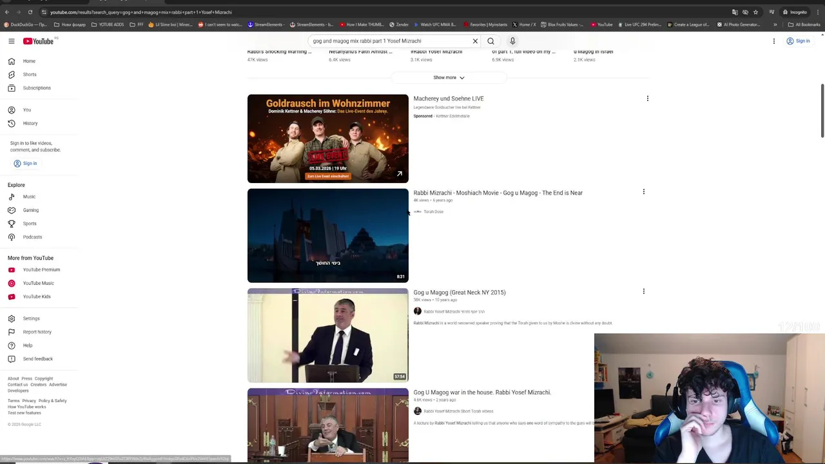Open Moshiach Movie video thumbnail
This screenshot has height=464, width=825.
tap(327, 236)
